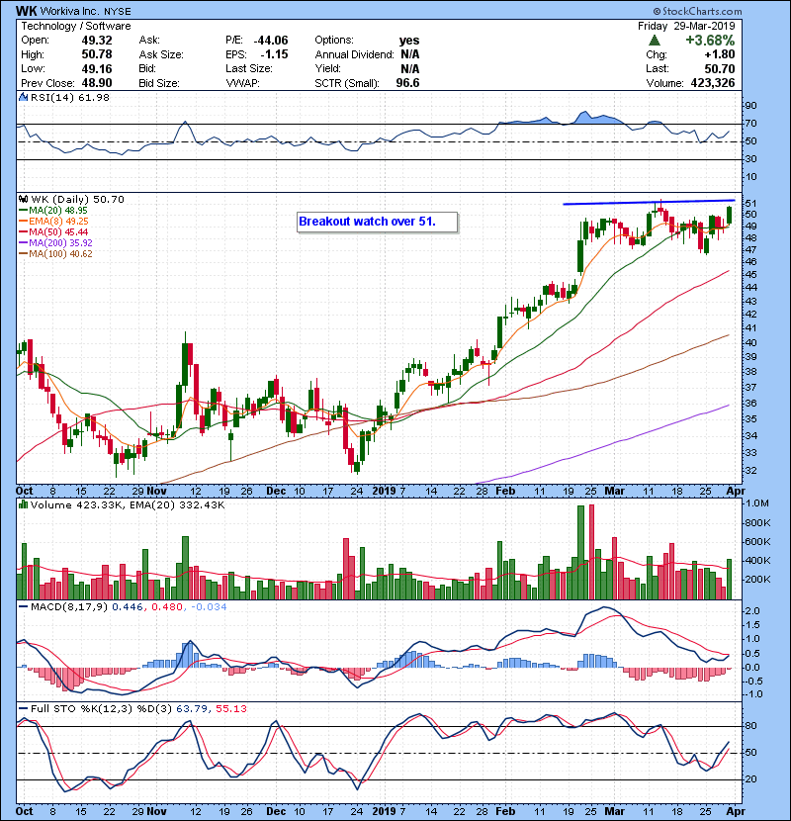This screenshot has width=791, height=821.
Task: Click the Feb label on price date axis
Action: point(505,491)
